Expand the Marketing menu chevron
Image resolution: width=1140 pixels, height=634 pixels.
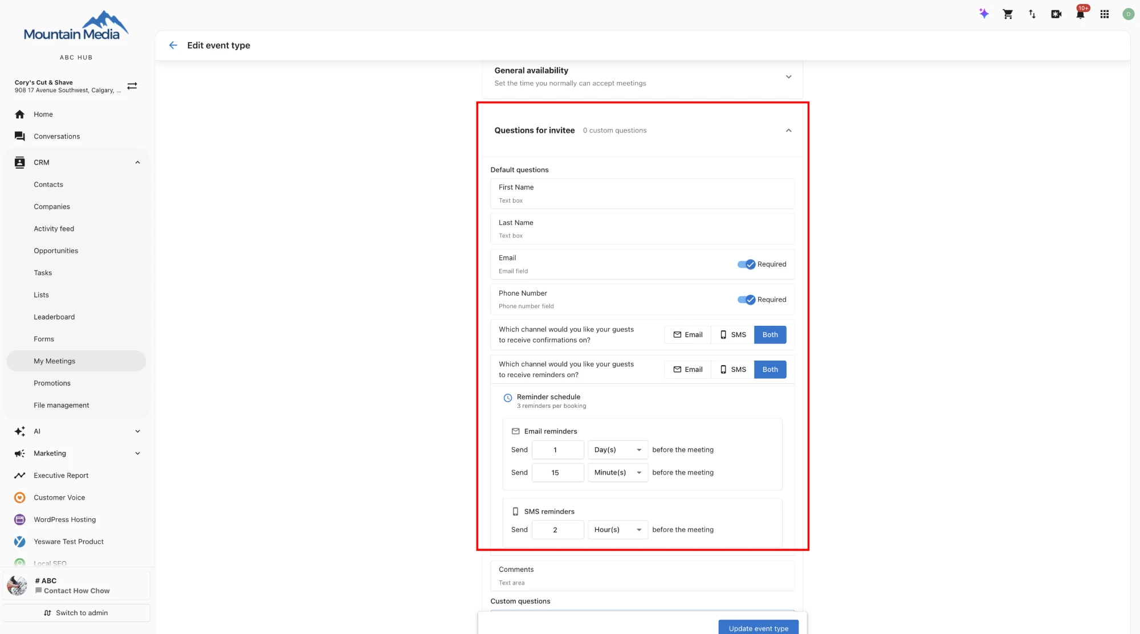pos(137,453)
